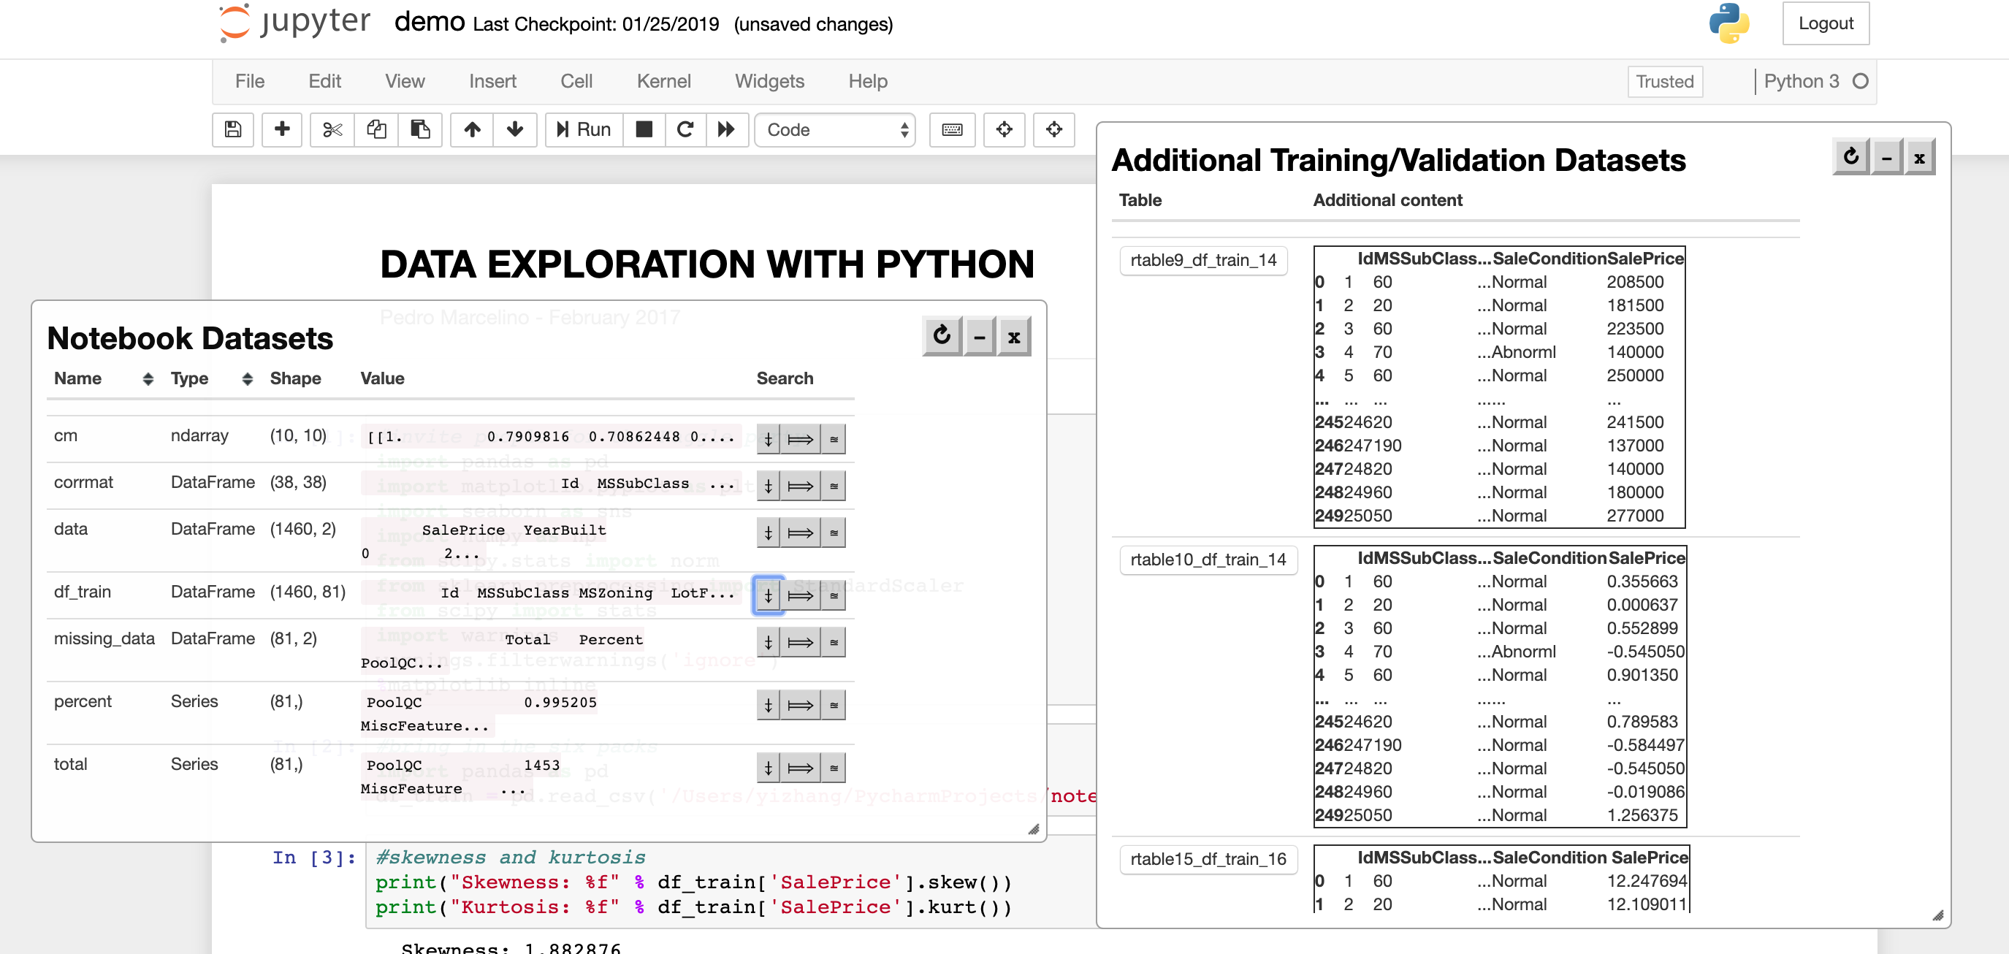Sort datasets by the Name column arrows
2009x954 pixels.
pos(148,379)
